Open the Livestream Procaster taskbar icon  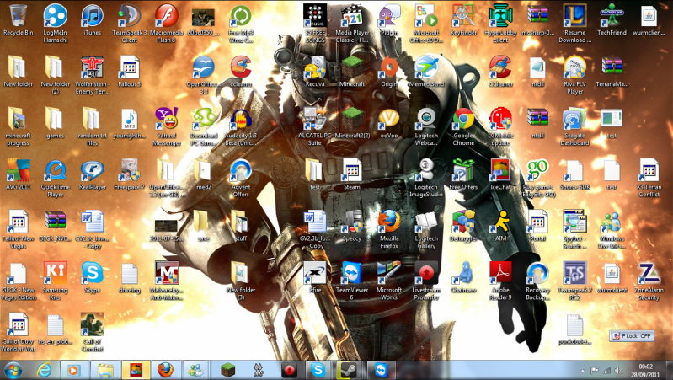click(x=288, y=370)
